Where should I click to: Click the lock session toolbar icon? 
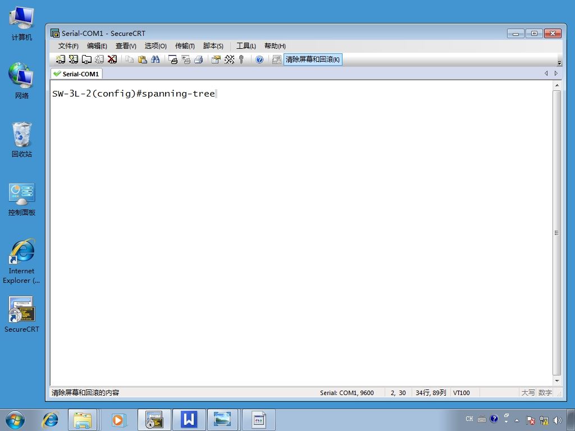tap(276, 59)
